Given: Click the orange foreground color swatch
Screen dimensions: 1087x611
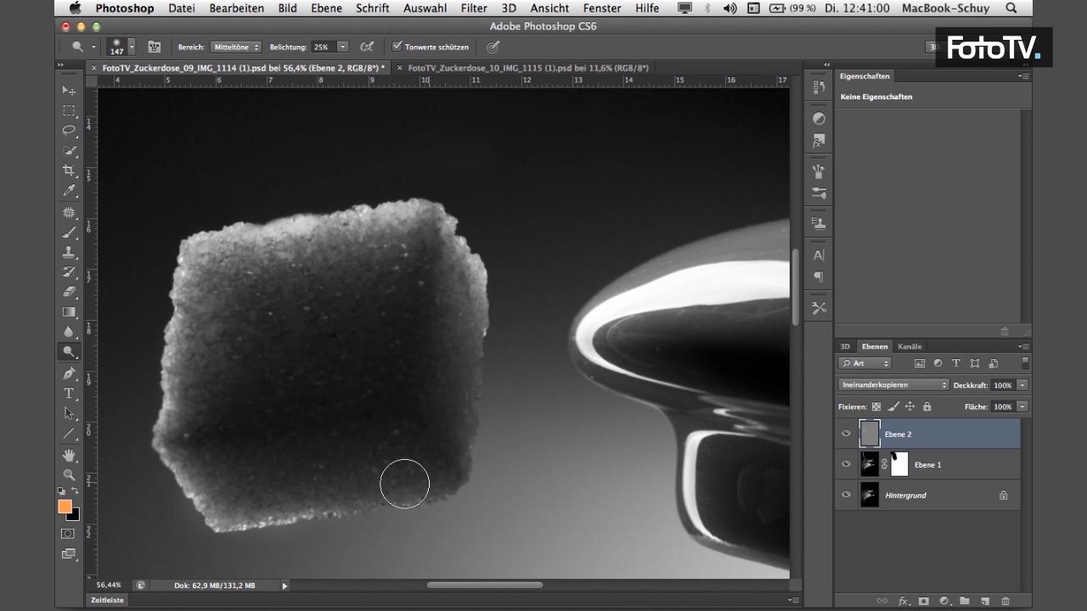Looking at the screenshot, I should coord(65,506).
